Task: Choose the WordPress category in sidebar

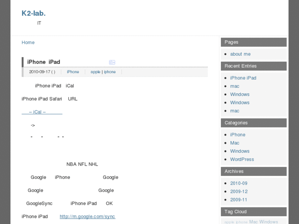Action: 242,159
